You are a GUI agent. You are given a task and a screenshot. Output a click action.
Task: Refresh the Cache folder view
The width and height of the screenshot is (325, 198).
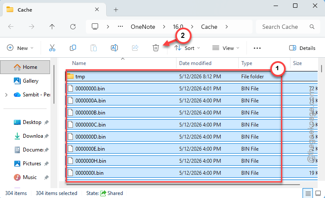tap(73, 27)
